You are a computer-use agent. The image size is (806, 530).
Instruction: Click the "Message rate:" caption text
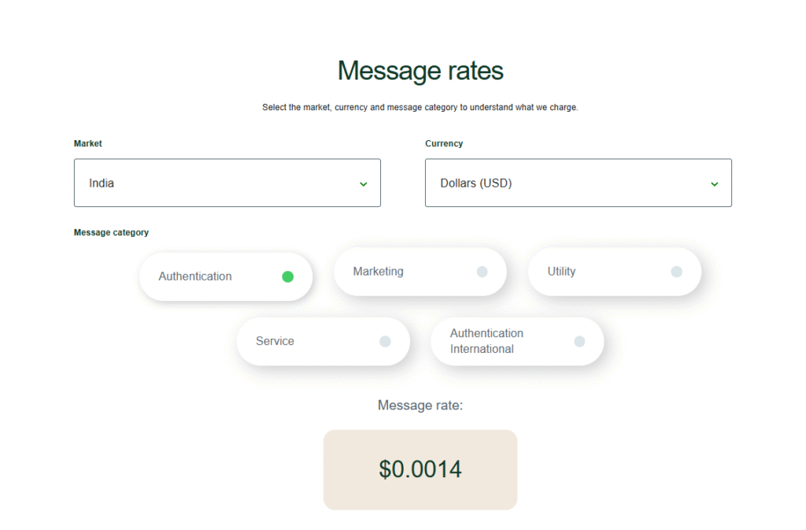[x=420, y=406]
